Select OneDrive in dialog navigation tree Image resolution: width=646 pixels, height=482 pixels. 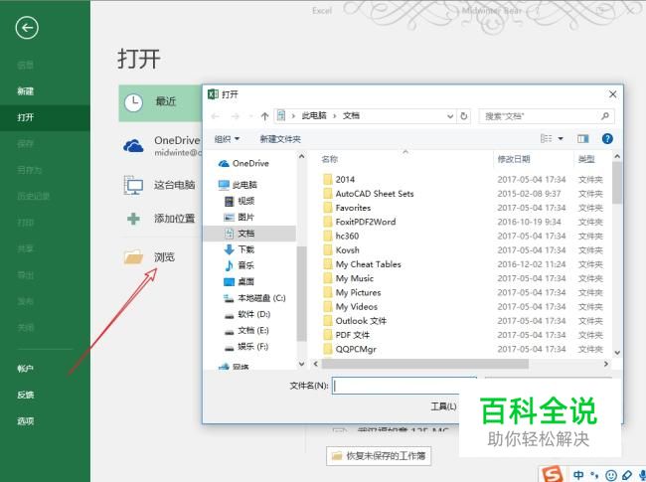[x=243, y=164]
